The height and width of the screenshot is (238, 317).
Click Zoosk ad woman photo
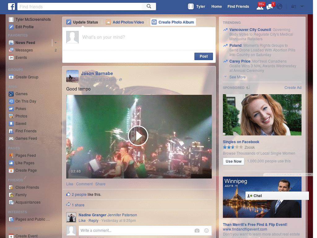(x=262, y=115)
